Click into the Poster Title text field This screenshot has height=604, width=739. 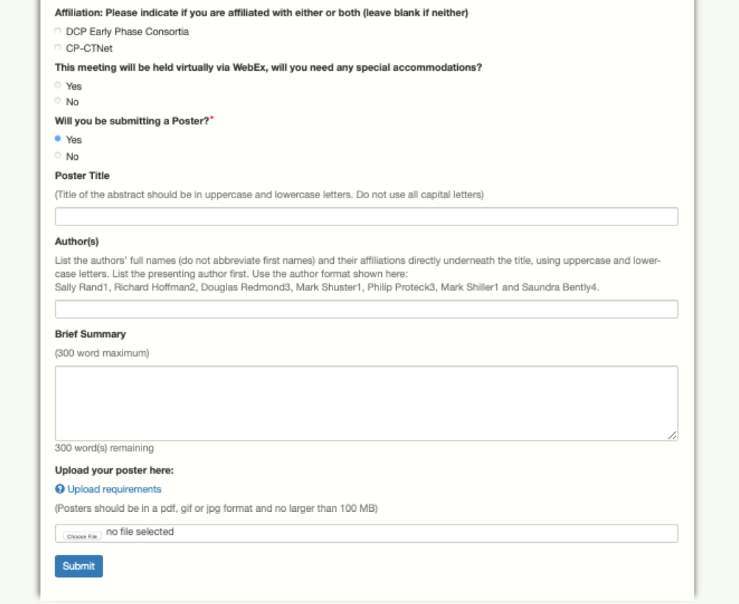click(366, 217)
